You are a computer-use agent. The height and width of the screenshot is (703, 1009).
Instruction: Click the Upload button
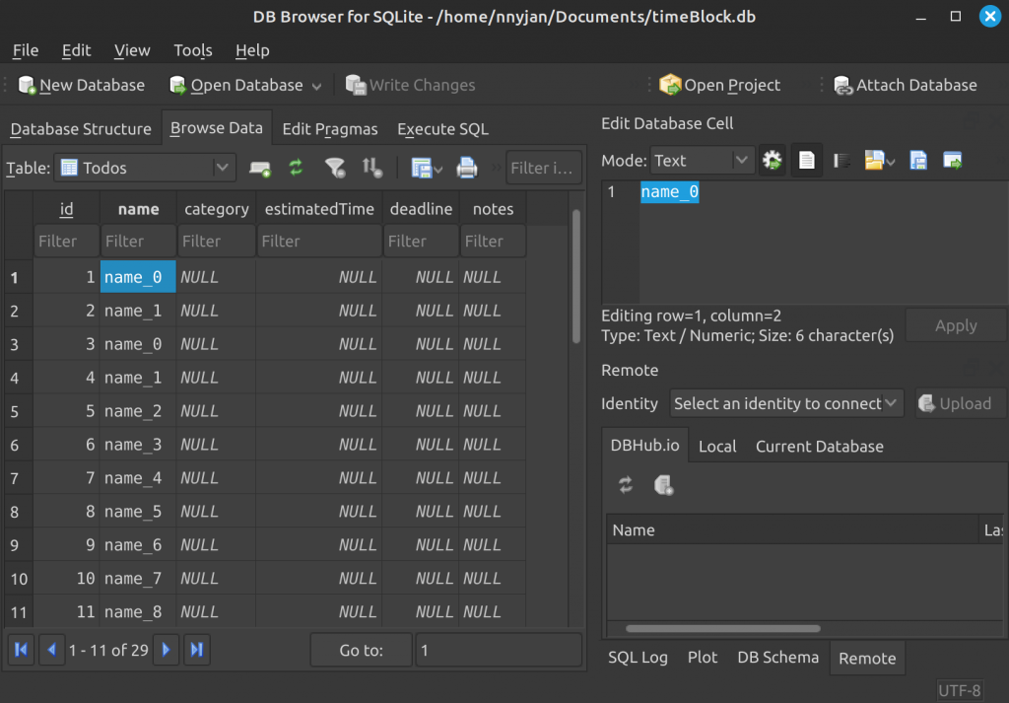pos(960,403)
